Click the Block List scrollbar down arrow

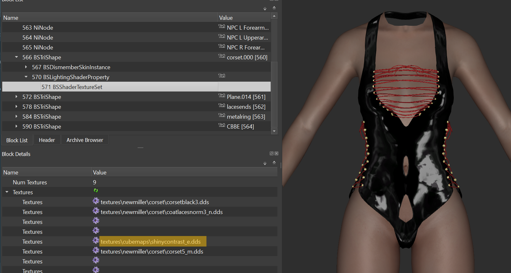point(274,131)
